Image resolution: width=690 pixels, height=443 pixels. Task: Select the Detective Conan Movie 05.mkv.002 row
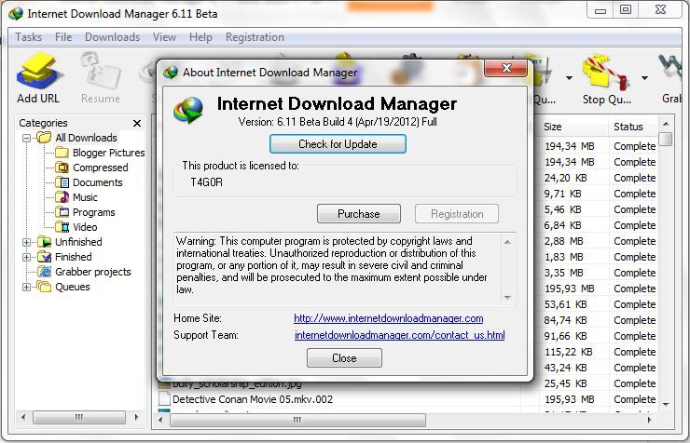[x=407, y=399]
